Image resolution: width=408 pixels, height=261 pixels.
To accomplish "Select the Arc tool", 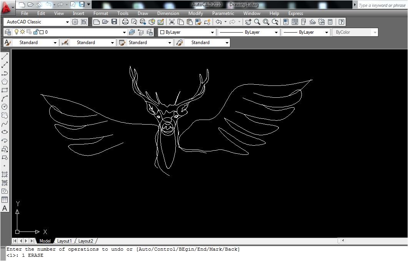I will 5,98.
